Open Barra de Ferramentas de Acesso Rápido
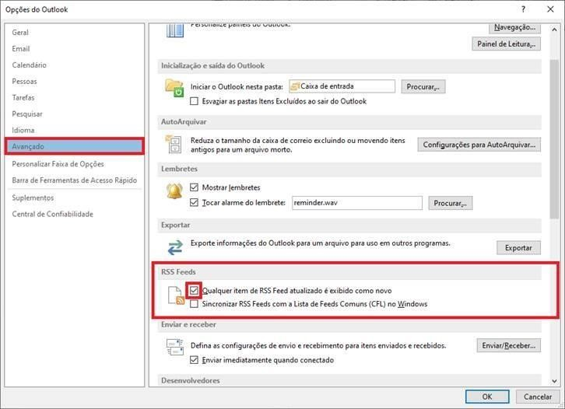565x409 pixels. pos(75,180)
